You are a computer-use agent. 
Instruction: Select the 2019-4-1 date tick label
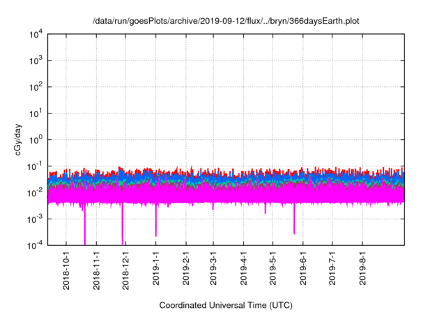pyautogui.click(x=243, y=270)
